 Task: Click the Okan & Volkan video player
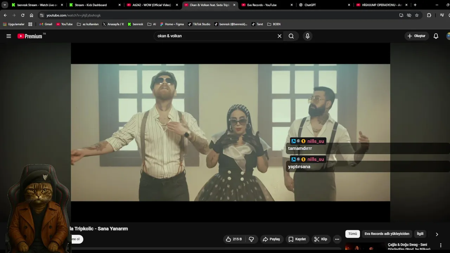pyautogui.click(x=230, y=132)
